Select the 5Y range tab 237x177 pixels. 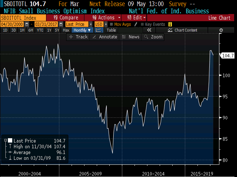(57, 30)
